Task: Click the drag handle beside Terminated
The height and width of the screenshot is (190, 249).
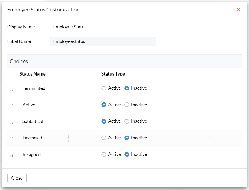Action: tap(12, 89)
